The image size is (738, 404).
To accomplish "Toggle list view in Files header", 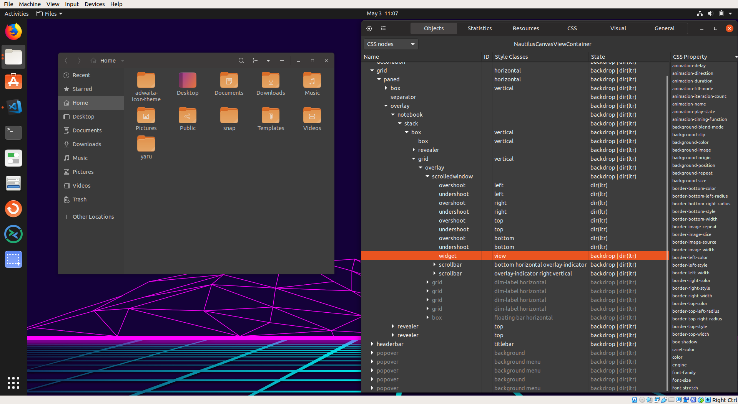I will pos(255,61).
